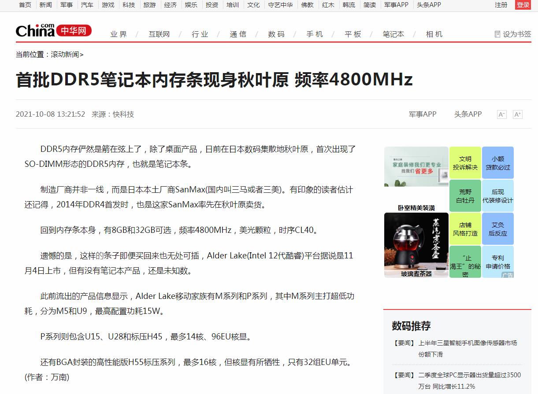Click the 止渴王的秘密 ad tile
538x394 pixels.
[x=465, y=262]
